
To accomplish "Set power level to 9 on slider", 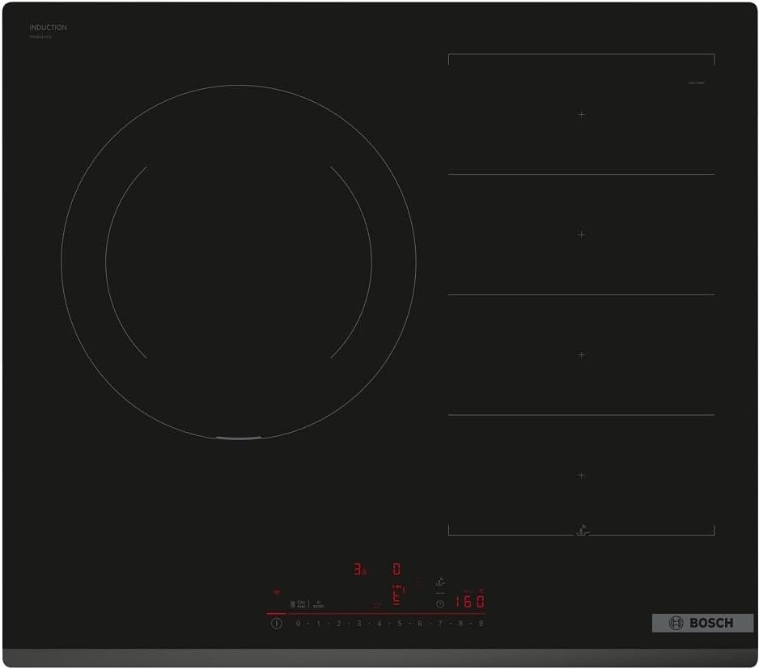I will (481, 624).
